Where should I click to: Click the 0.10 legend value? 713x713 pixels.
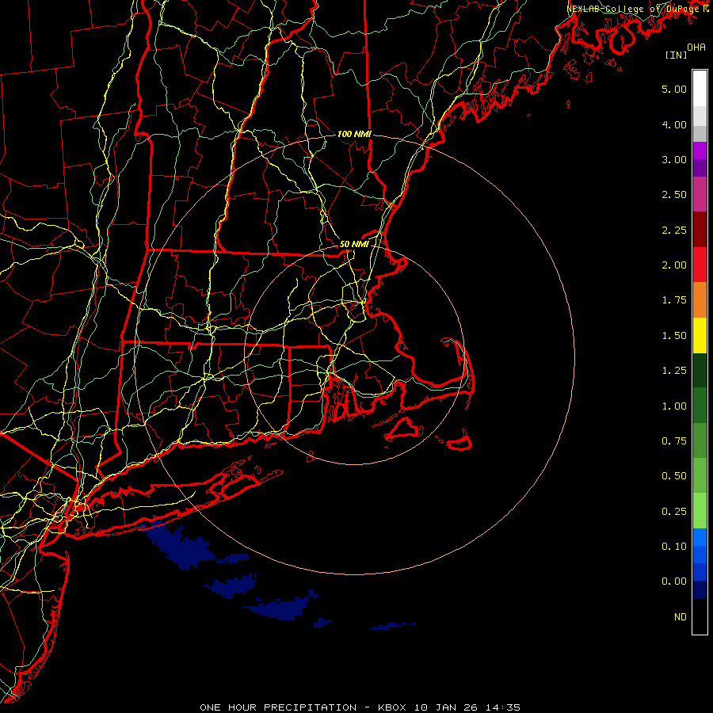click(674, 547)
